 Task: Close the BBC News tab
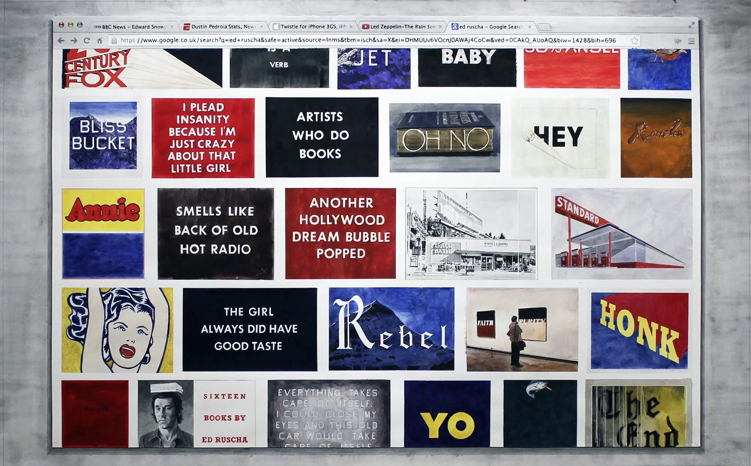172,27
